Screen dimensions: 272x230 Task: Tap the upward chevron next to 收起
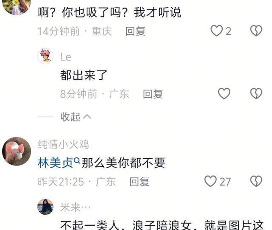click(87, 117)
